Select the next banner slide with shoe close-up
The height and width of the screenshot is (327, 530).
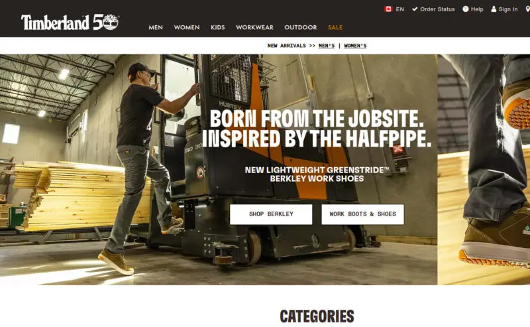click(x=484, y=170)
